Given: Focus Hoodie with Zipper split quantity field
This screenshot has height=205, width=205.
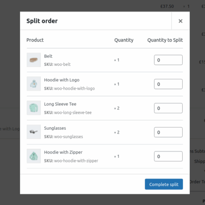Looking at the screenshot, I should [x=168, y=156].
